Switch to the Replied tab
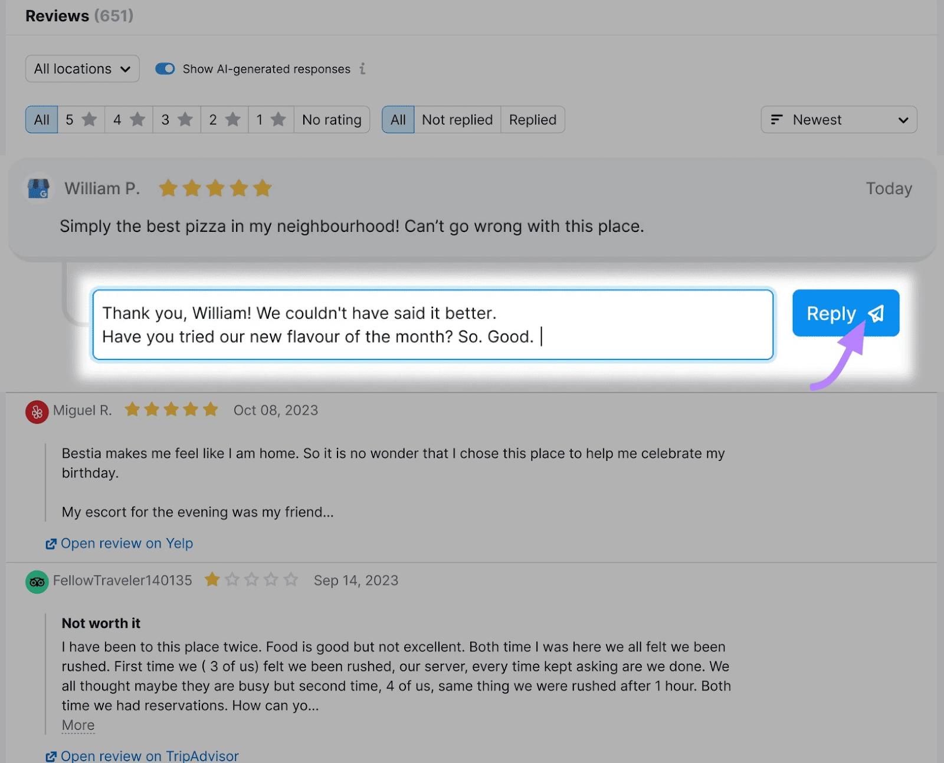Screen dimensions: 944x763 click(x=533, y=120)
